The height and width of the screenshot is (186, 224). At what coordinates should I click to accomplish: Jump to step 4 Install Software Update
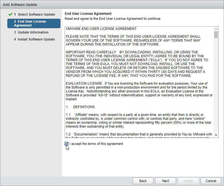tap(34, 39)
